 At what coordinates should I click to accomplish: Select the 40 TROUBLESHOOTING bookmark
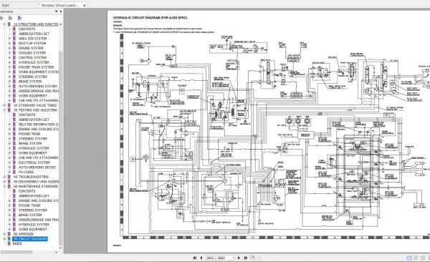point(31,177)
